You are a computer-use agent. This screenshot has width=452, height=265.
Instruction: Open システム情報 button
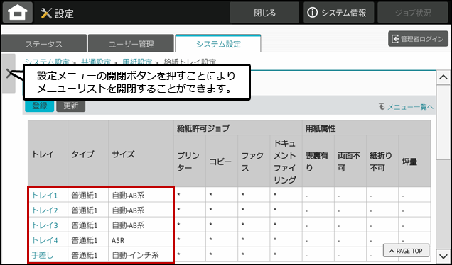point(338,12)
